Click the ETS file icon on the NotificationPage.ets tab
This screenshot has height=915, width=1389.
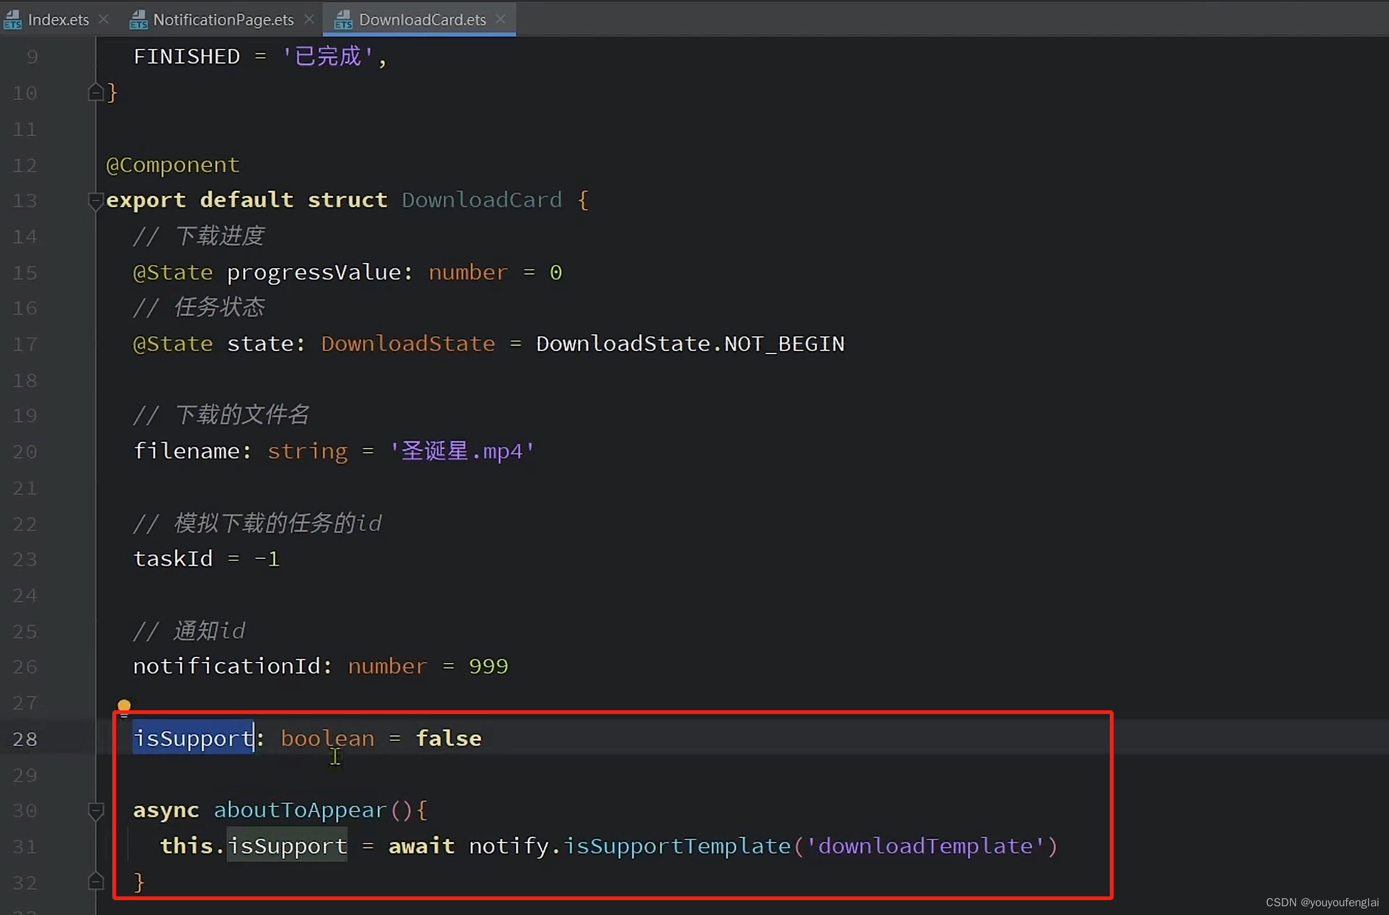[138, 20]
